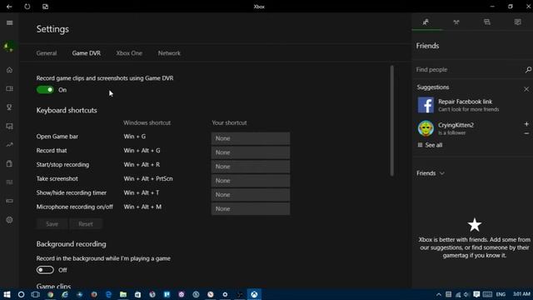Set custom shortcut for Start/stop recording
Screen dimensions: 533x300
tap(251, 167)
